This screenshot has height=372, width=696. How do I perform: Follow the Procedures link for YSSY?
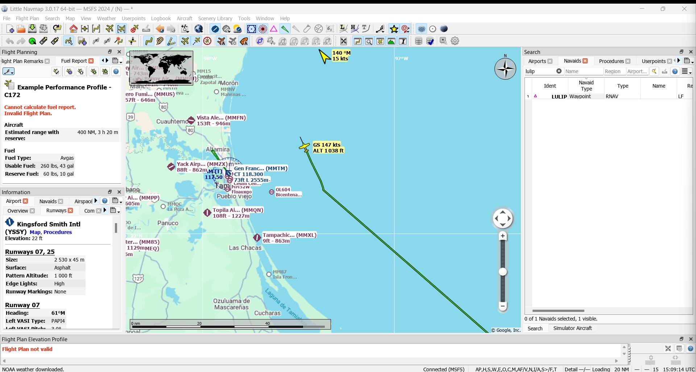coord(58,232)
